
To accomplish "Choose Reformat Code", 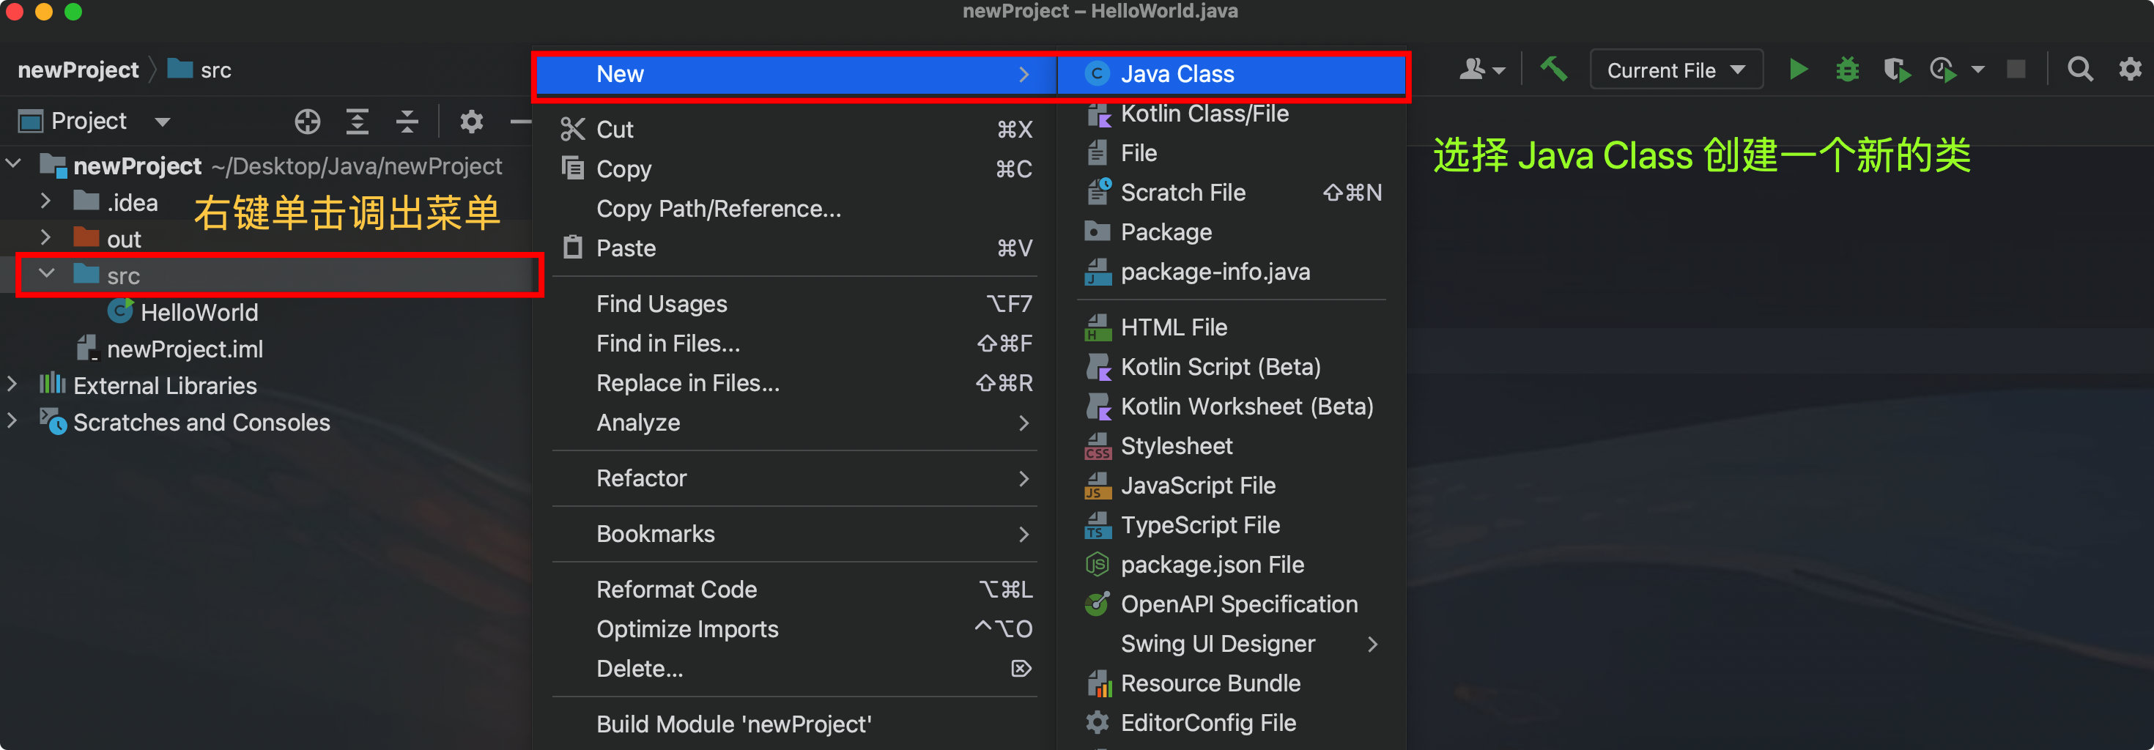I will [795, 590].
